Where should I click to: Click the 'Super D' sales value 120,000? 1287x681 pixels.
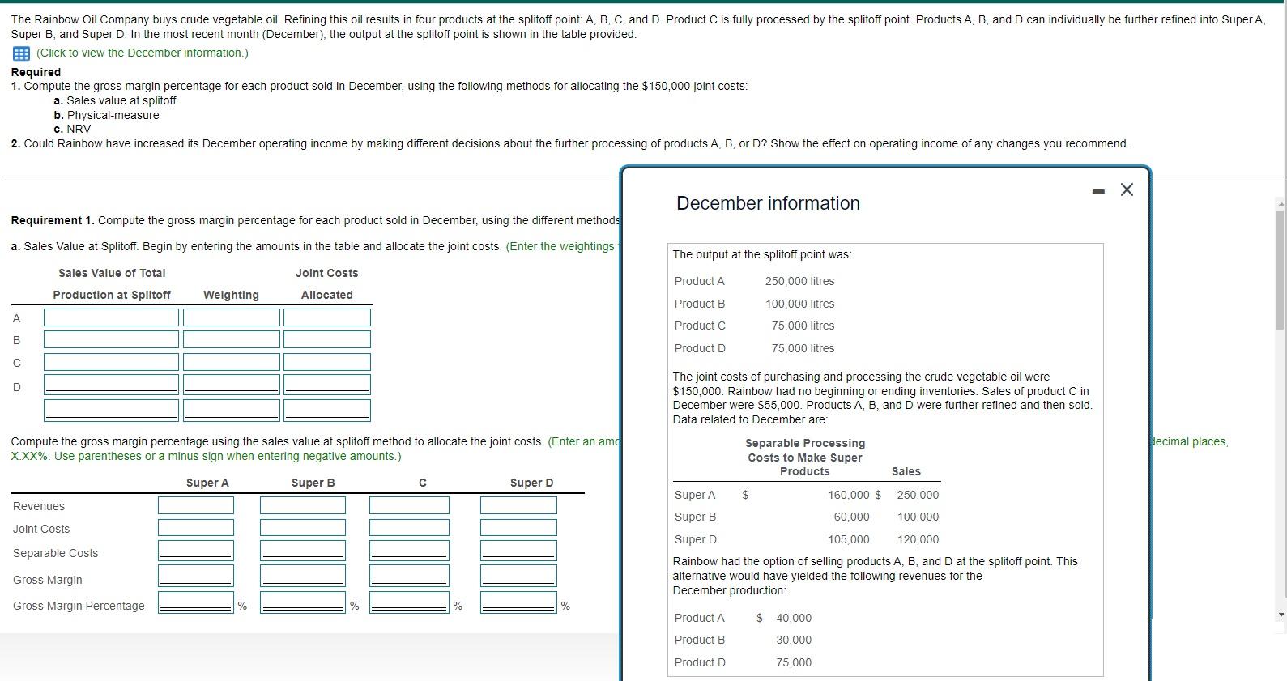[918, 539]
